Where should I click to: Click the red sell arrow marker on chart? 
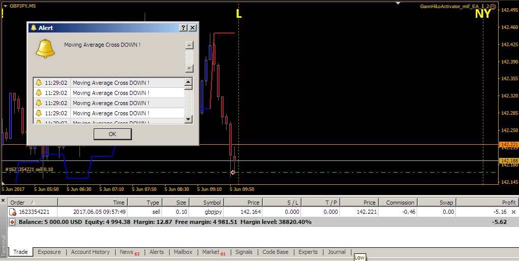pyautogui.click(x=233, y=172)
